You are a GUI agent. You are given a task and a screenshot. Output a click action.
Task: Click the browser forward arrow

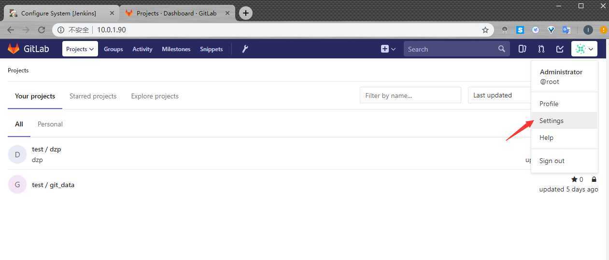26,30
